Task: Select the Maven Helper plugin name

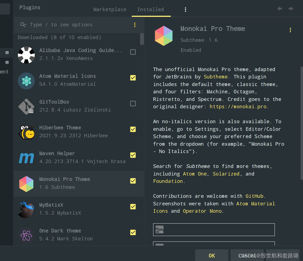Action: pos(57,154)
